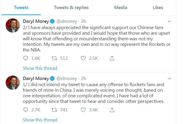
Task: Click Show this thread under the 1/ tweet
Action: 40,120
